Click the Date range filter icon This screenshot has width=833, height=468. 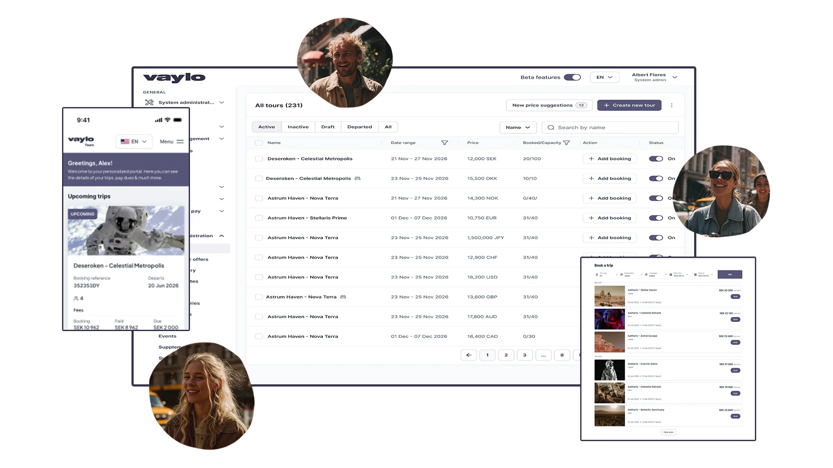(444, 143)
